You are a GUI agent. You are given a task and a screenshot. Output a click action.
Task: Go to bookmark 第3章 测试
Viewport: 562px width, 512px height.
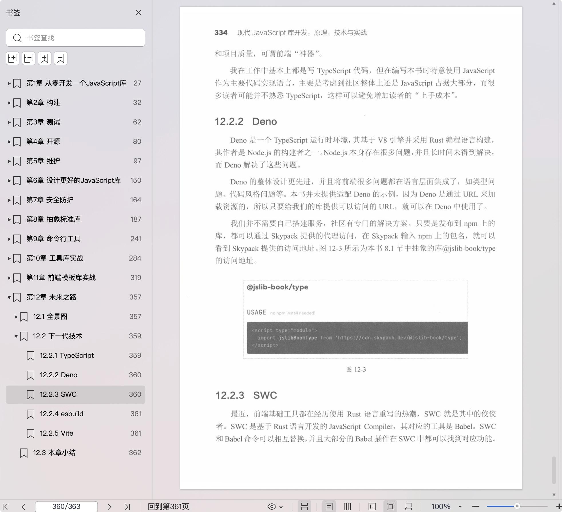point(76,122)
